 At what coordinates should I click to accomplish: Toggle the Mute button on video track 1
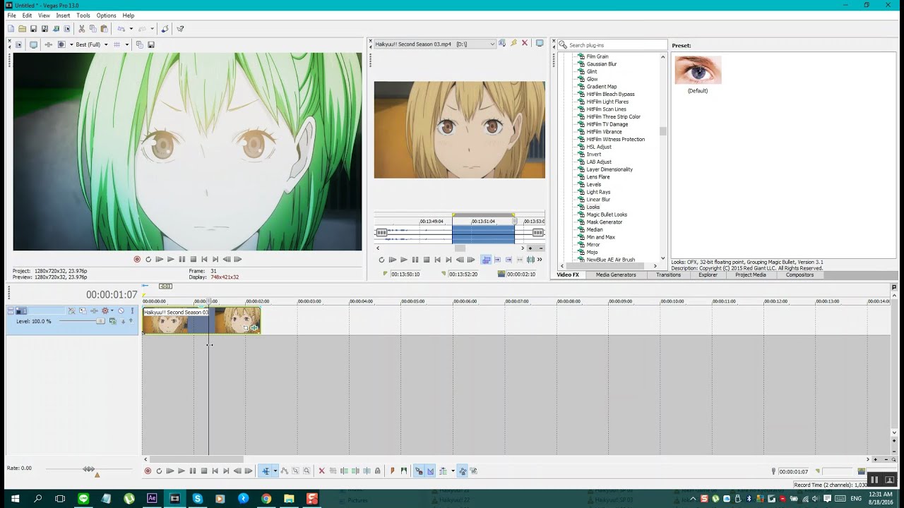(x=121, y=310)
